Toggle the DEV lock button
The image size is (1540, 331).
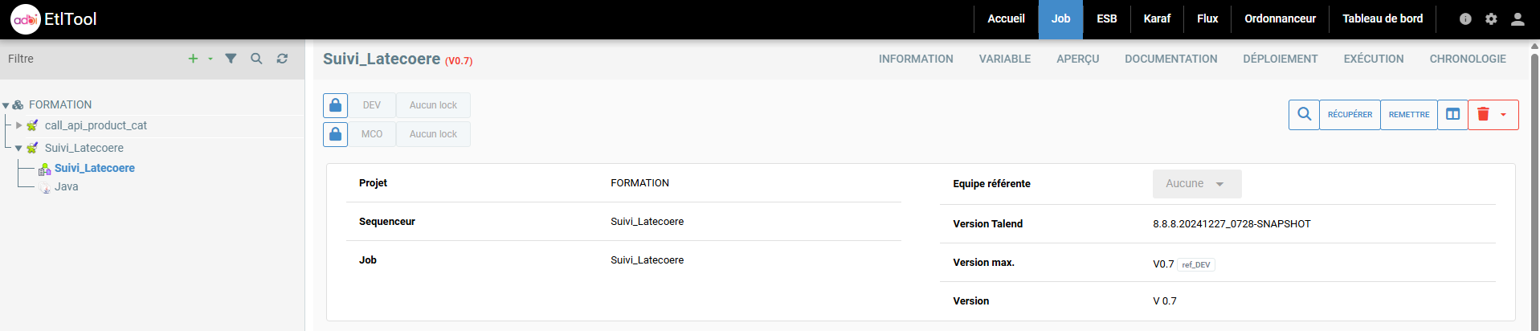pyautogui.click(x=336, y=105)
